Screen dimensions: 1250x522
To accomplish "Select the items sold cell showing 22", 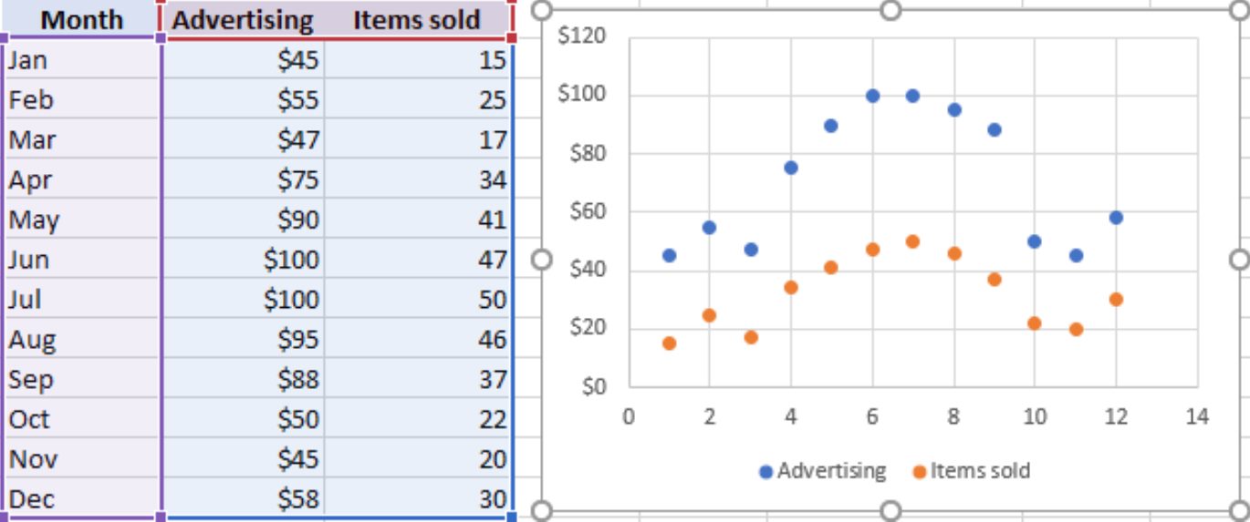I will [418, 419].
